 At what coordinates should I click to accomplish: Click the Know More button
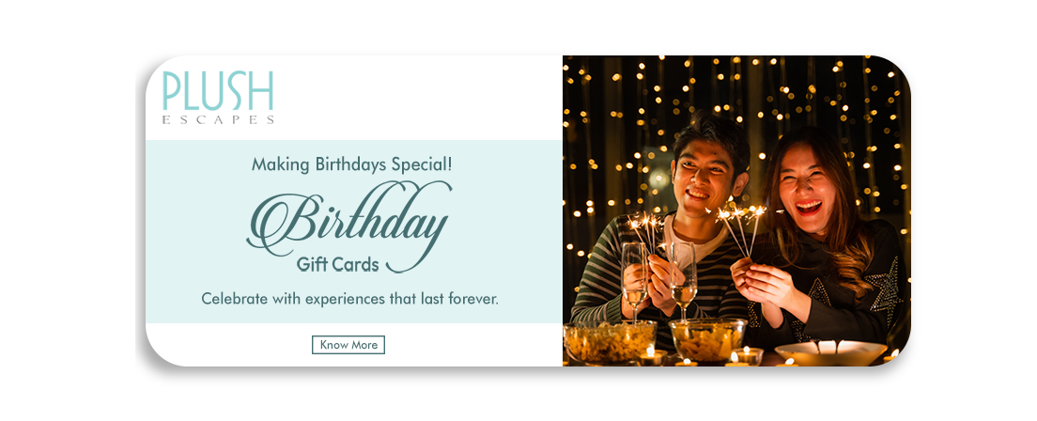click(x=348, y=345)
